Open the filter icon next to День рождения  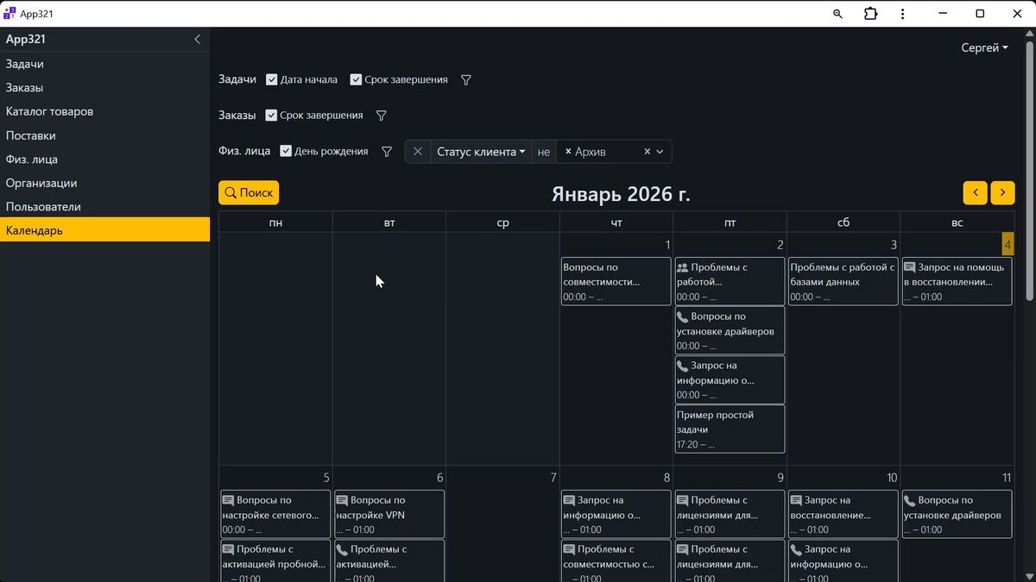(x=387, y=152)
